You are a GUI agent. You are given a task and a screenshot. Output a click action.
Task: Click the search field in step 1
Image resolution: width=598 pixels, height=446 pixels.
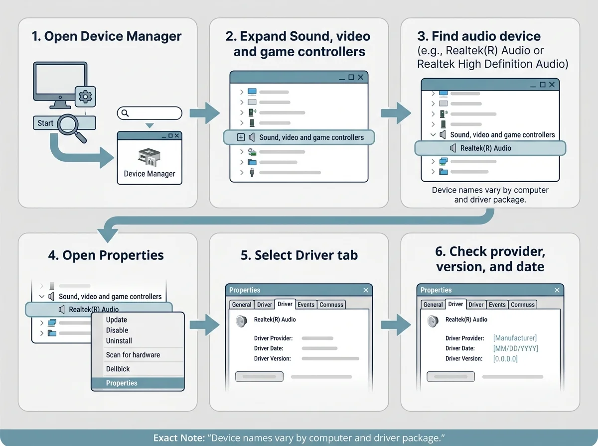click(149, 113)
